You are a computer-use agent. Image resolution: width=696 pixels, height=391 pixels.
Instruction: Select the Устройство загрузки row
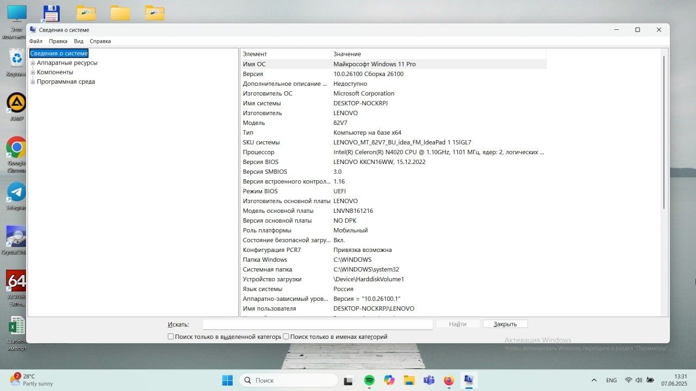[x=393, y=279]
